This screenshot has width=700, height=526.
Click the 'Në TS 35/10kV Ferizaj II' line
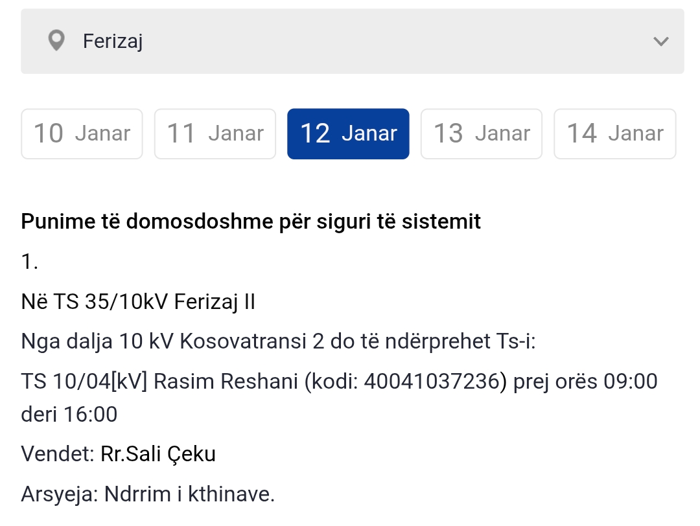point(138,302)
